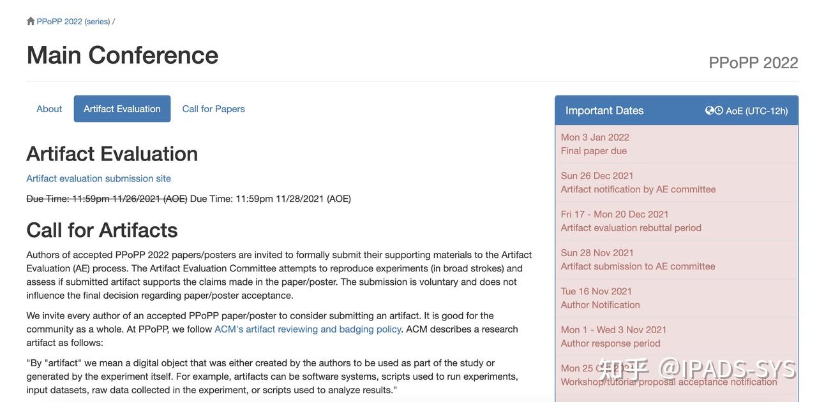Select Artifact submission to AE committee entry

click(676, 259)
